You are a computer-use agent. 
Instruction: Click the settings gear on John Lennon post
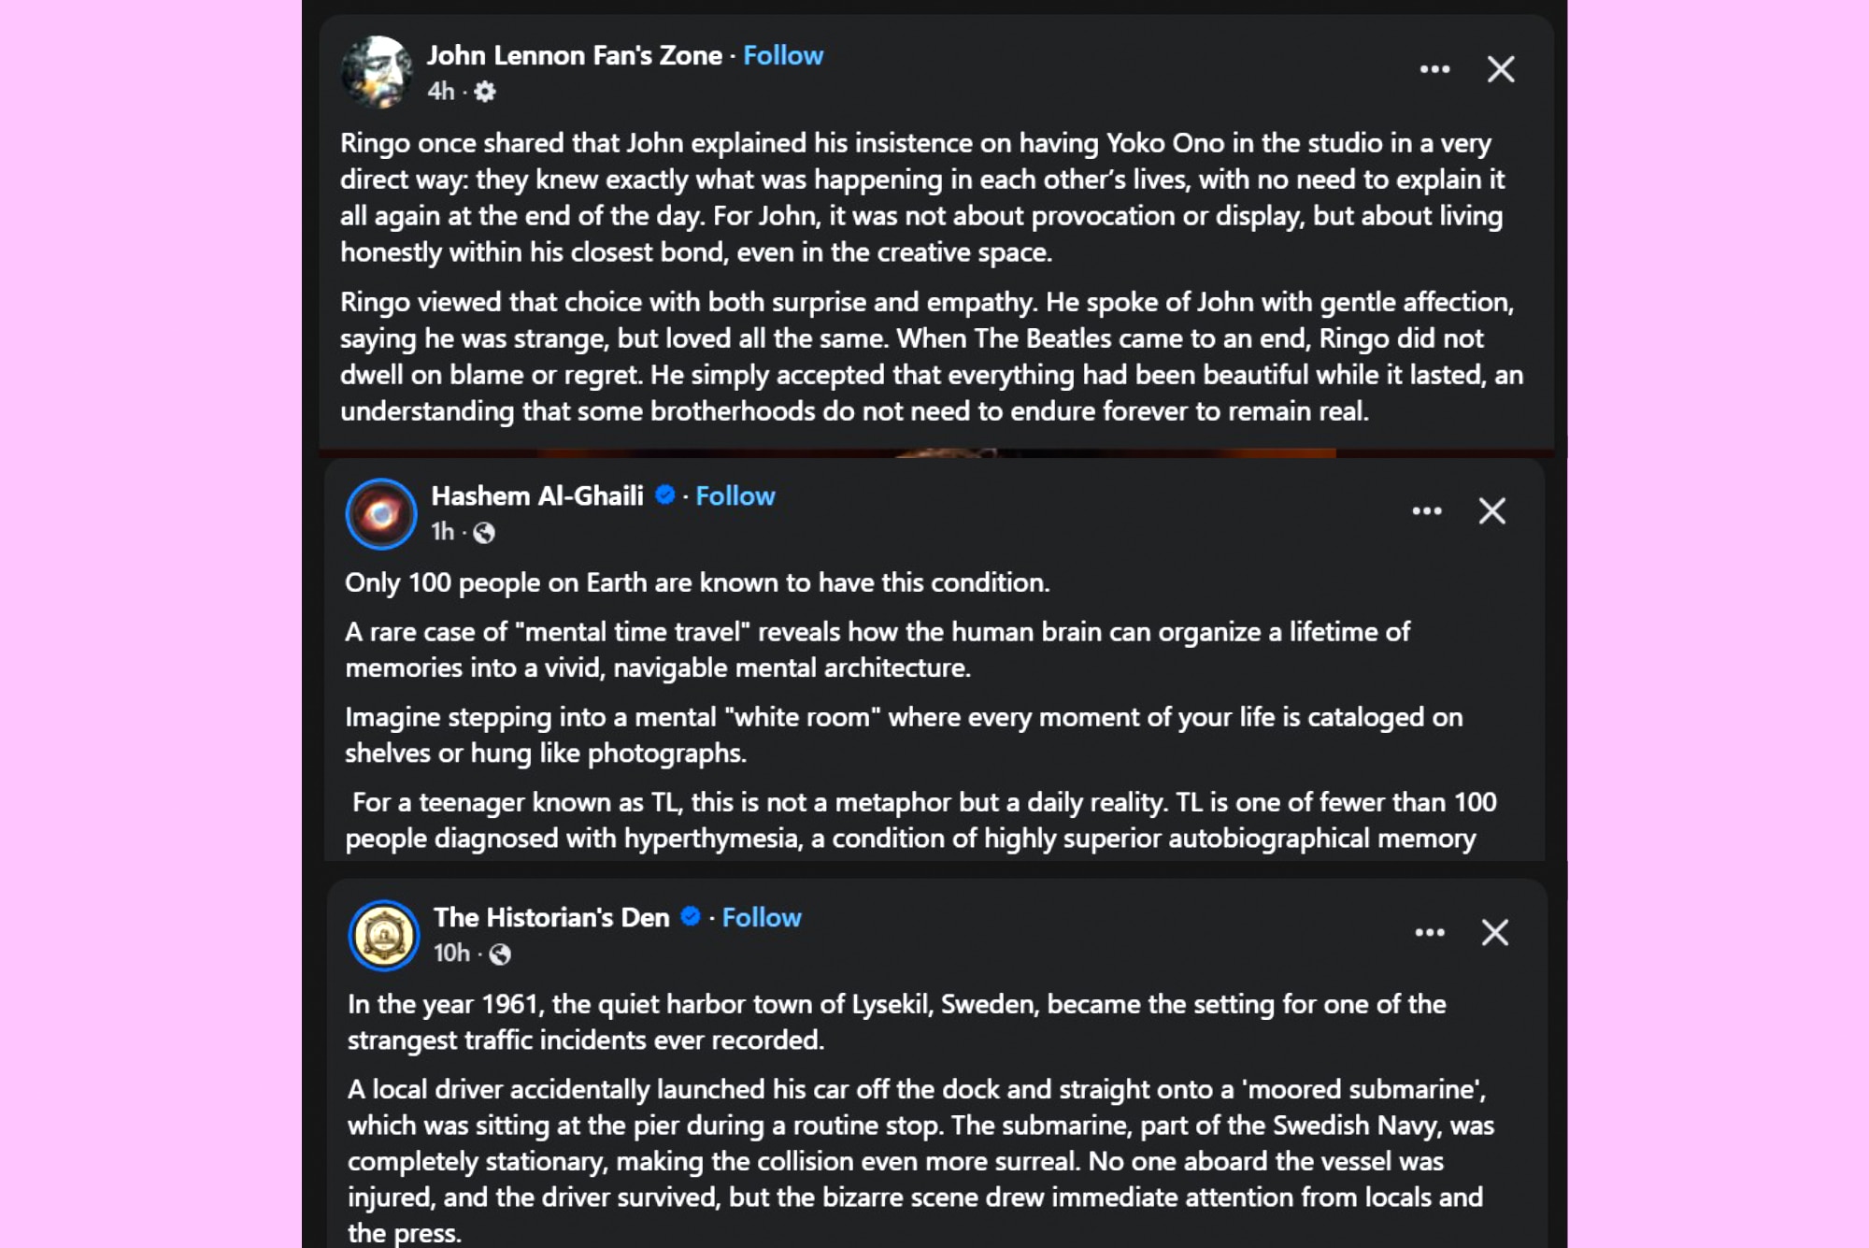[485, 92]
